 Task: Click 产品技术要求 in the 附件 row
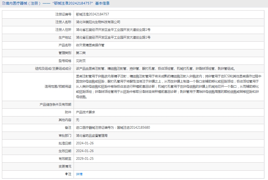pos(85,112)
